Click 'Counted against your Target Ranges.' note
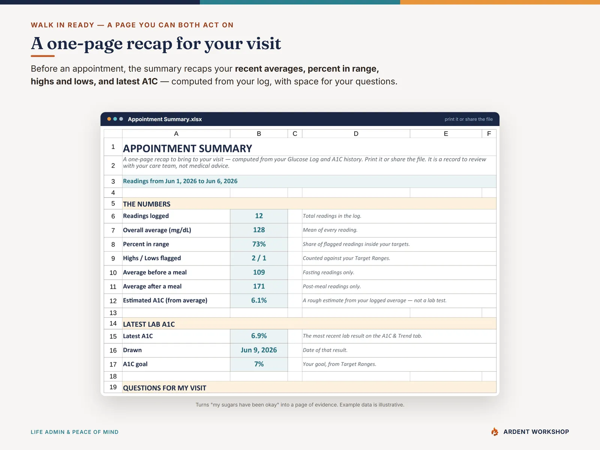This screenshot has height=450, width=600. coord(346,258)
